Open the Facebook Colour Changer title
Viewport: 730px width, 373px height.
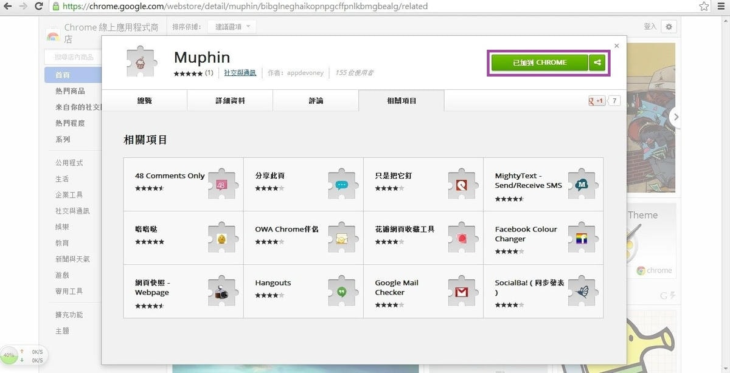click(526, 234)
